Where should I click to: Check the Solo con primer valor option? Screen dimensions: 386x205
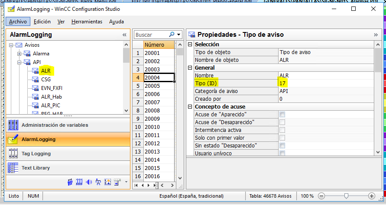click(282, 138)
